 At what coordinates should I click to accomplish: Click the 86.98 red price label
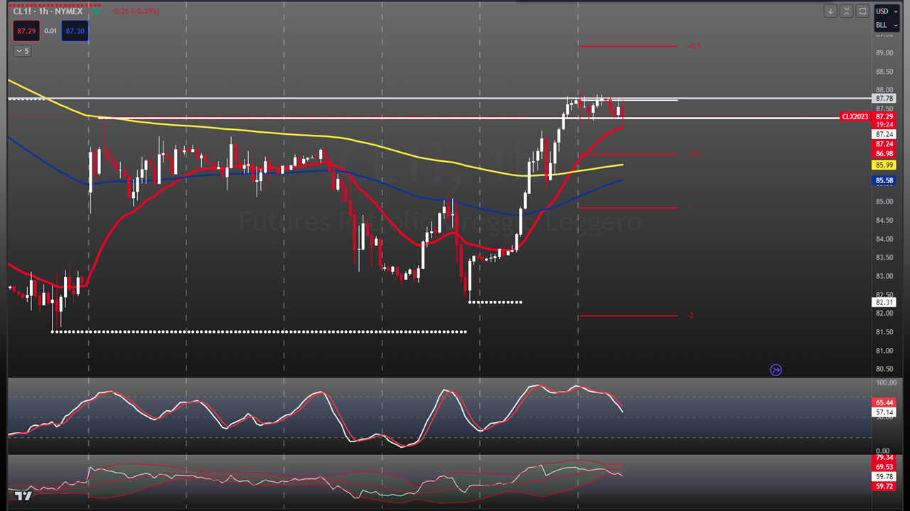tap(884, 153)
